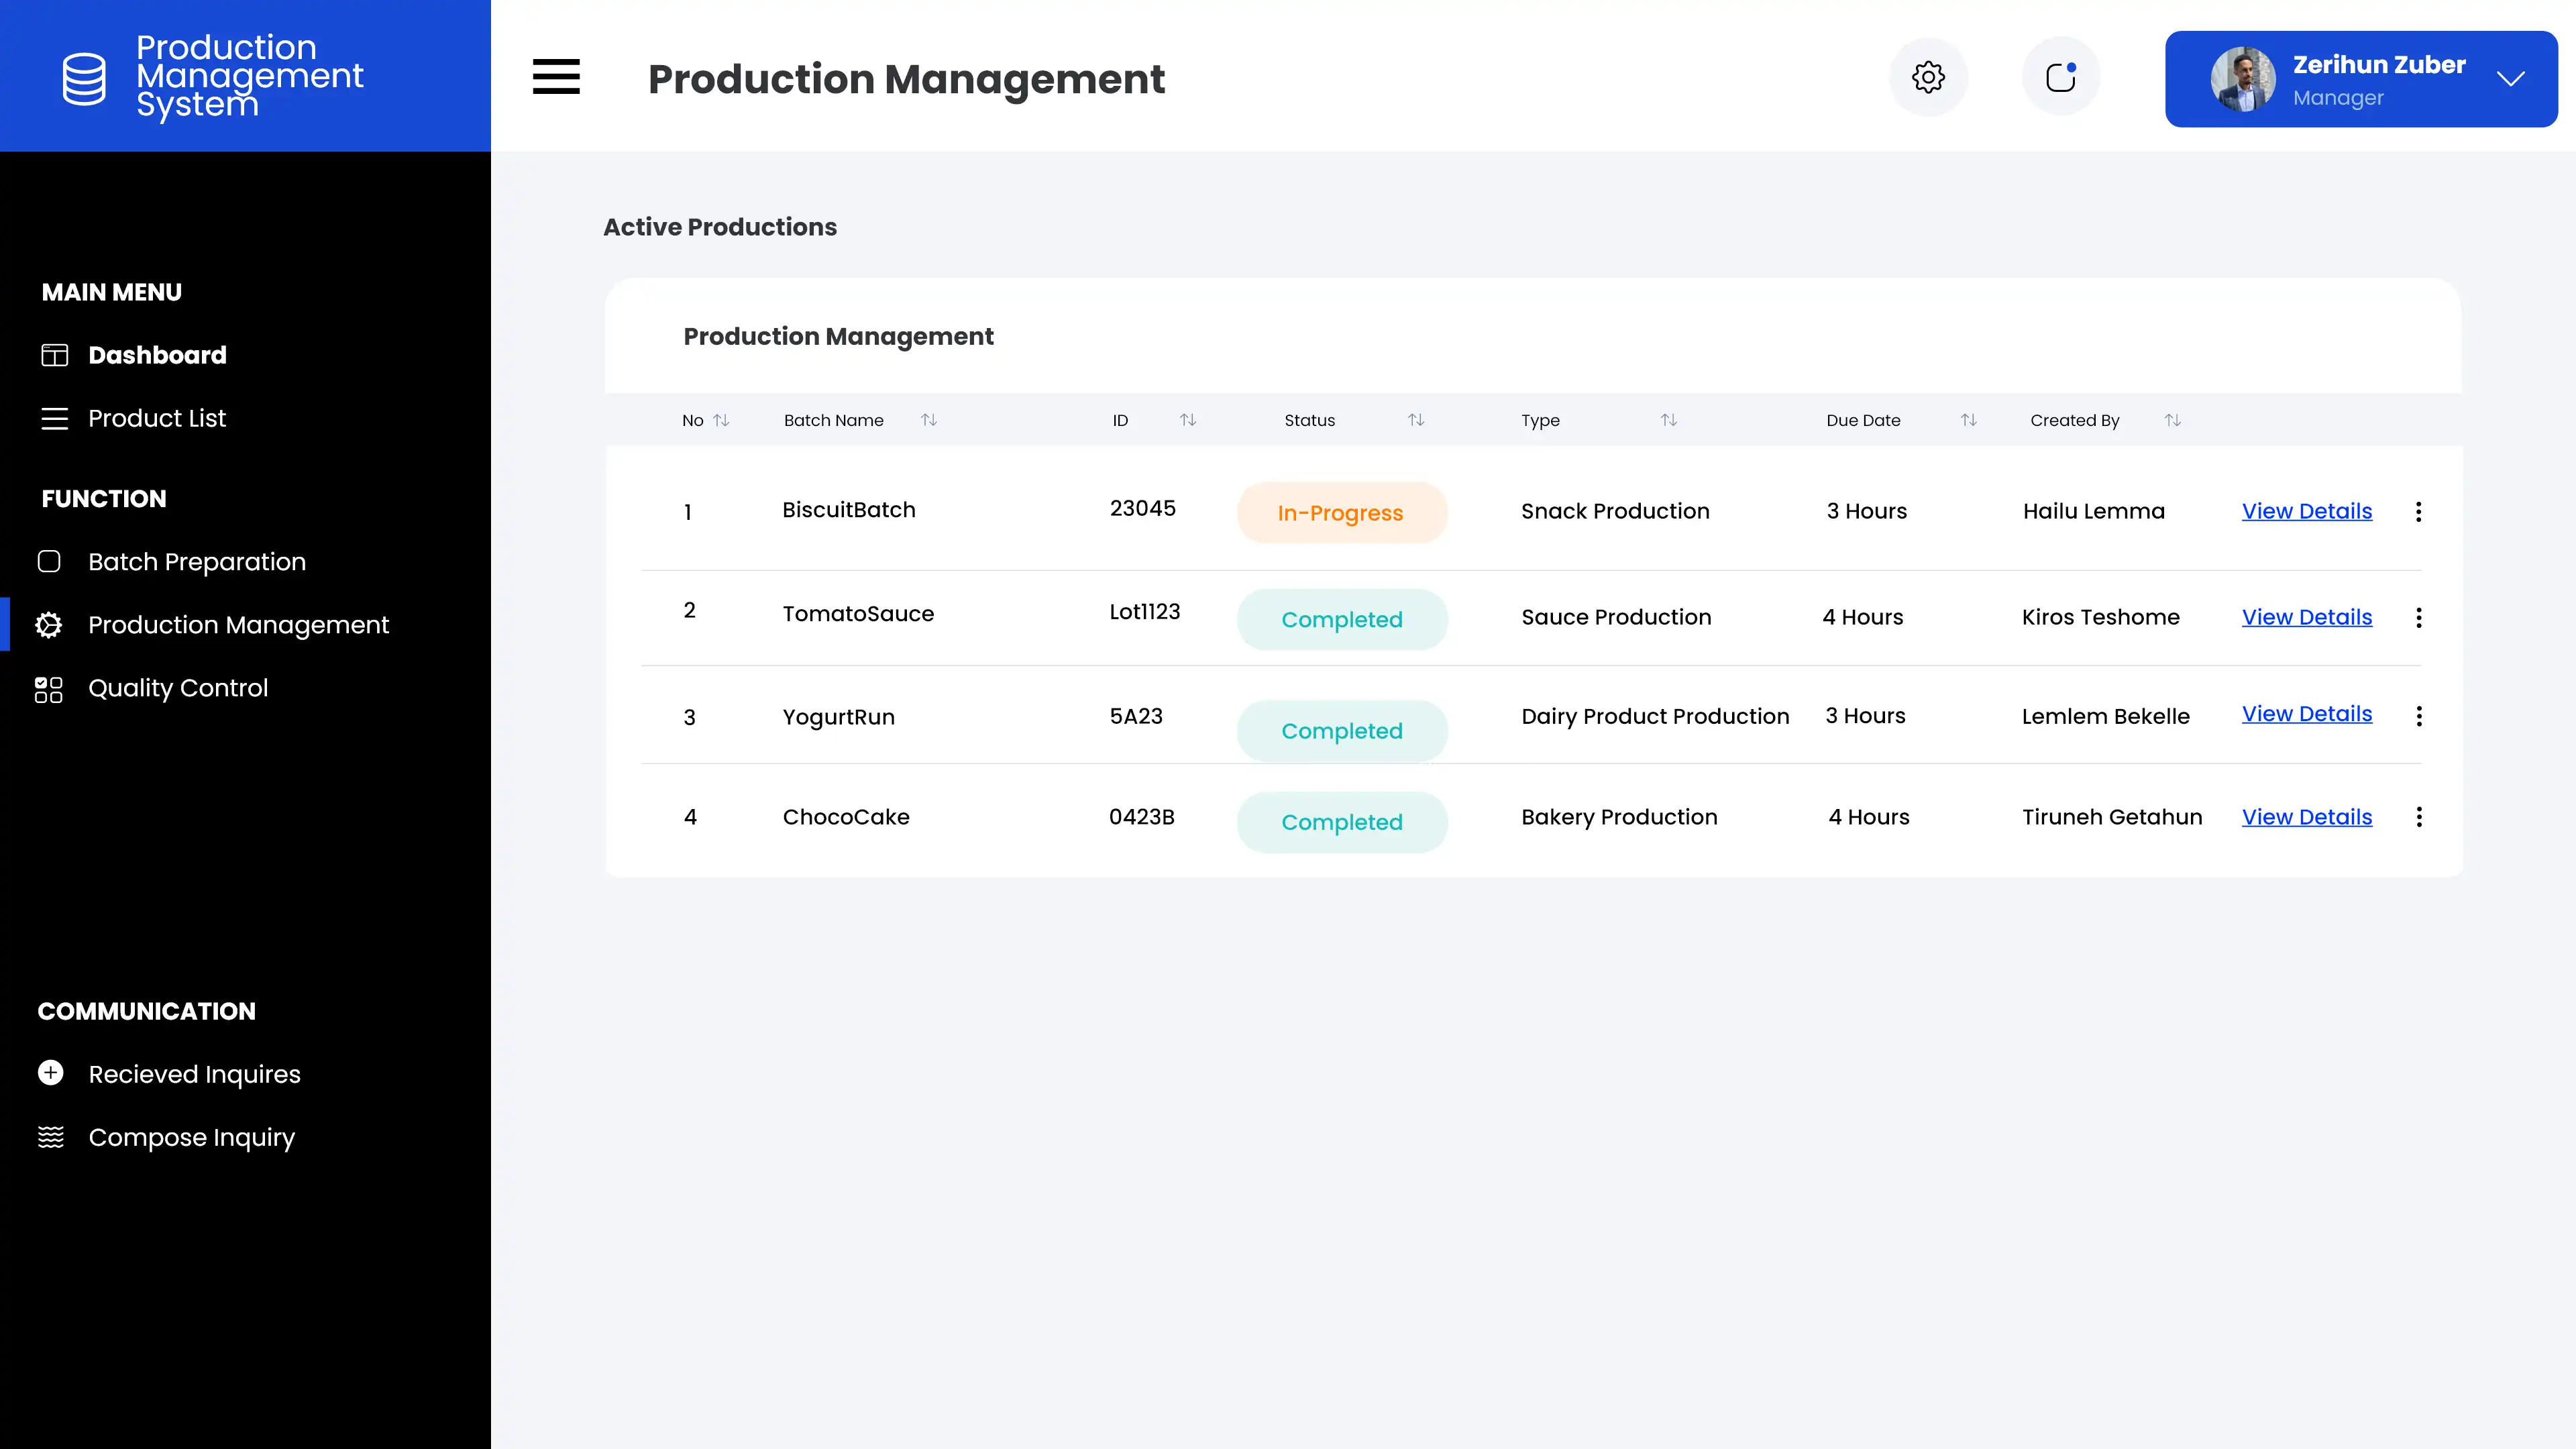This screenshot has width=2576, height=1449.
Task: Open three-dot options for YogurtRun row
Action: coord(2418,716)
